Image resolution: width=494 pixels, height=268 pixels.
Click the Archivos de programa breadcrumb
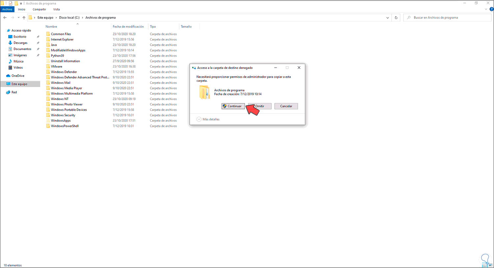tap(100, 18)
